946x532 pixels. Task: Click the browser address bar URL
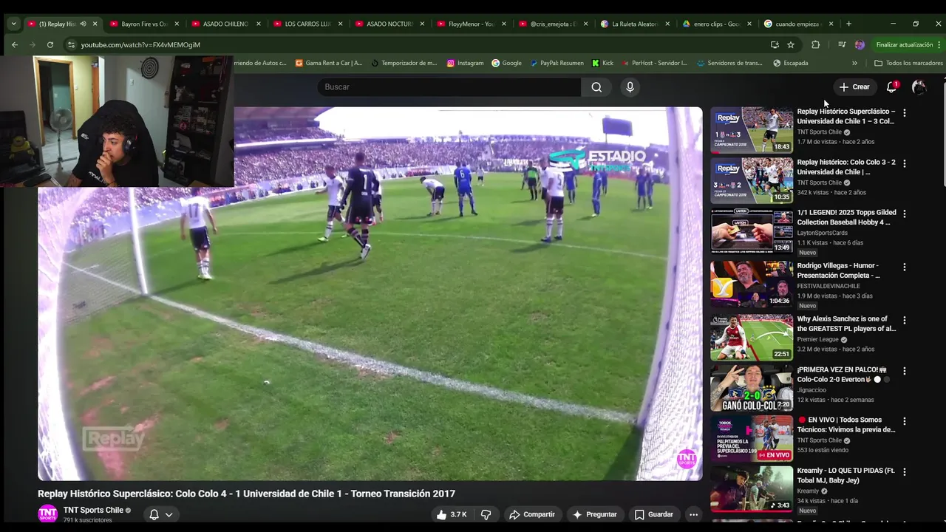pos(140,44)
